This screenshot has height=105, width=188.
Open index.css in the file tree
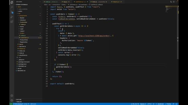tap(22, 51)
